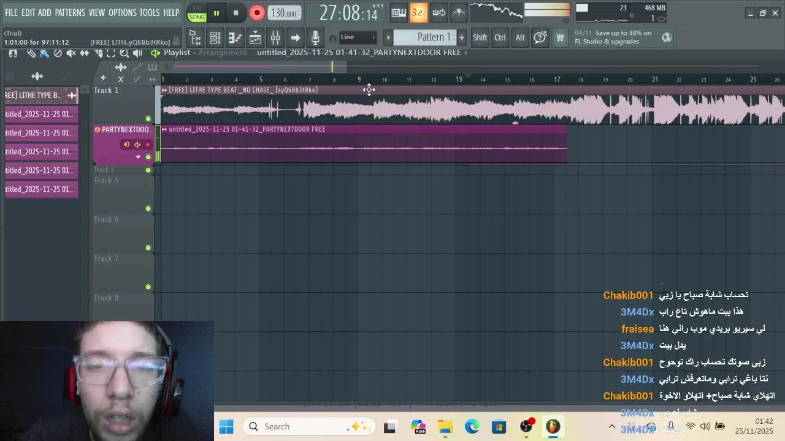This screenshot has width=785, height=441.
Task: Open the FILE menu
Action: coord(11,12)
